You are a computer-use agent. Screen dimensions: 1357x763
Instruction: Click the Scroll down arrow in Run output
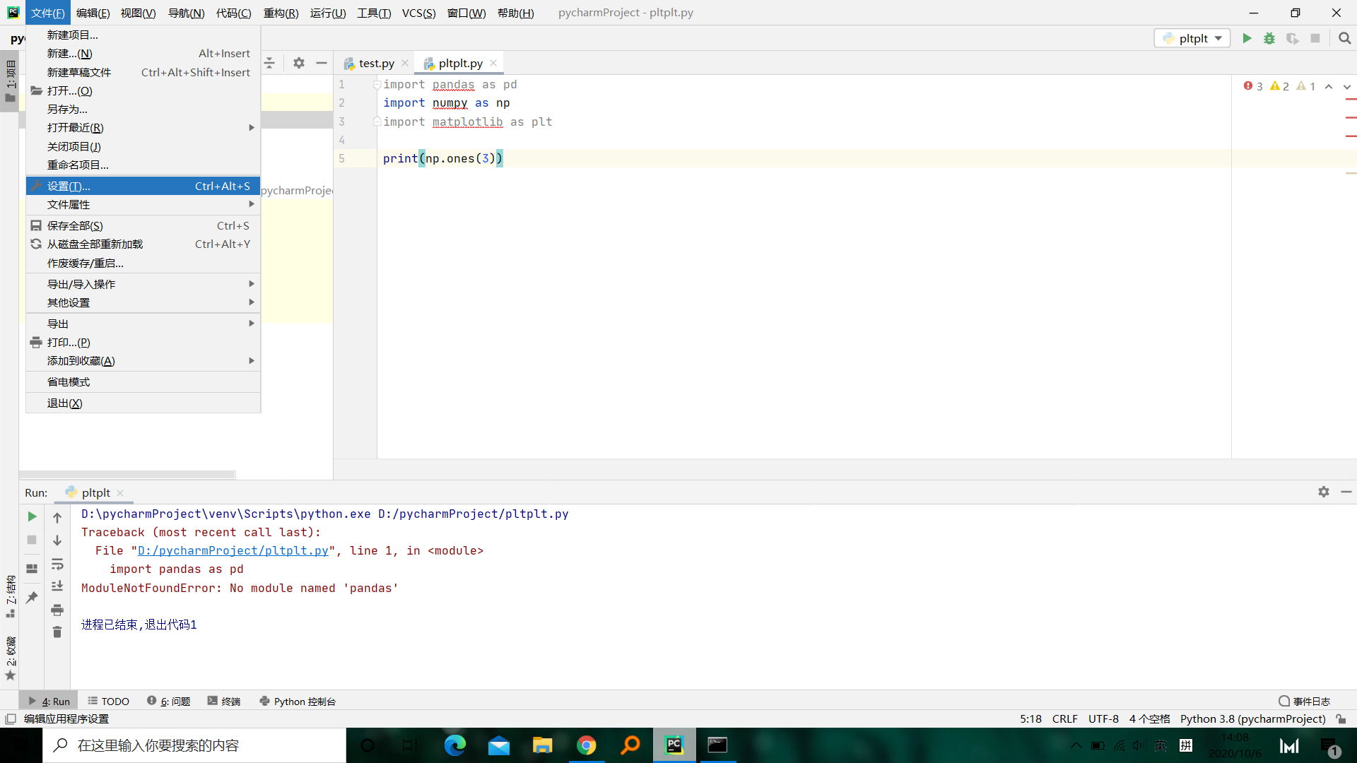tap(58, 540)
